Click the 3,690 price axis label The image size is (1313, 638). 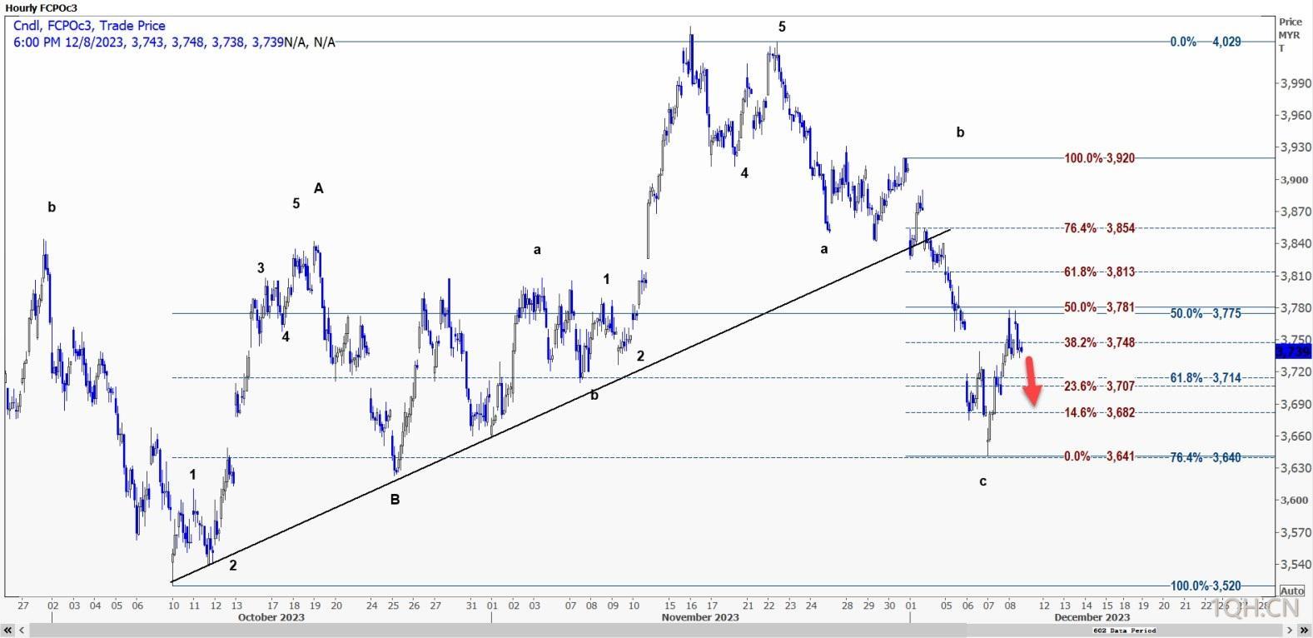point(1296,404)
